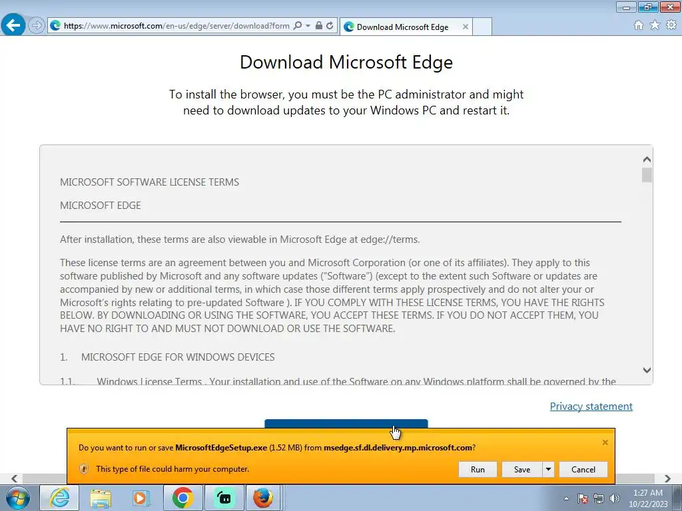The image size is (682, 511).
Task: Close the Download Microsoft Edge tab
Action: pyautogui.click(x=465, y=27)
